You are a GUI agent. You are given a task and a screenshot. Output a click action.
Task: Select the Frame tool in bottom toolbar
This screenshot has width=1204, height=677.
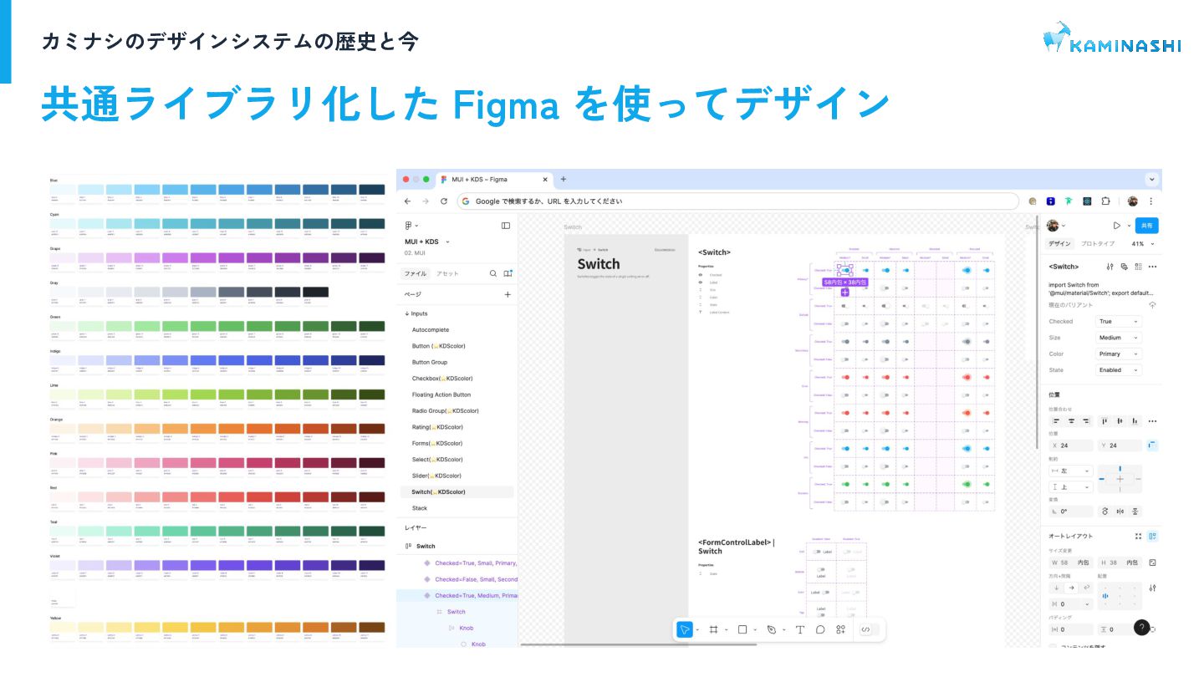[713, 629]
